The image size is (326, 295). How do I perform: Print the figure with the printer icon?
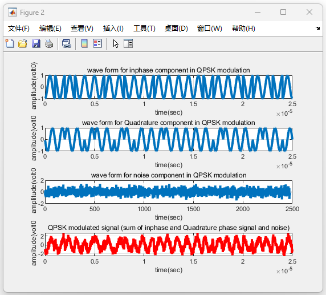click(x=49, y=44)
